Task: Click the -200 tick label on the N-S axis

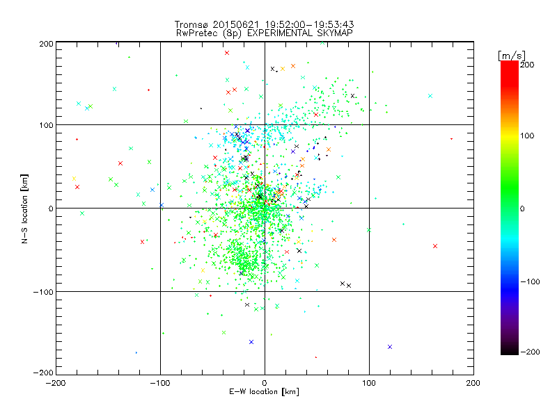Action: [x=43, y=373]
